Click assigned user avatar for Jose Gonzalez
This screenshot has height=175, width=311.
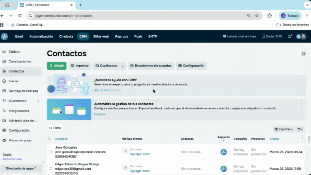[224, 152]
